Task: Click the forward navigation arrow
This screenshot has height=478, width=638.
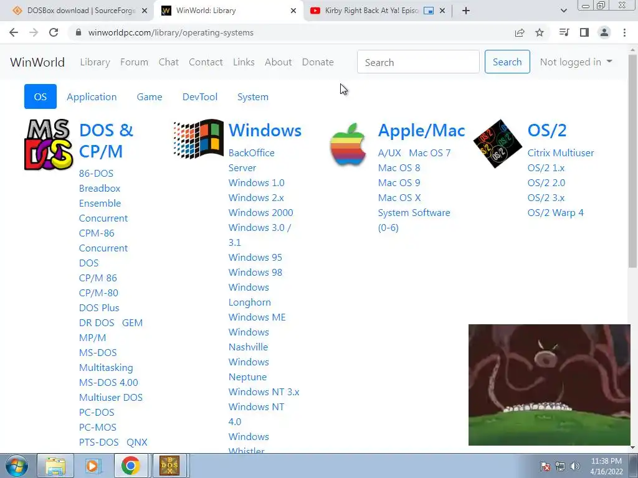Action: click(x=34, y=32)
